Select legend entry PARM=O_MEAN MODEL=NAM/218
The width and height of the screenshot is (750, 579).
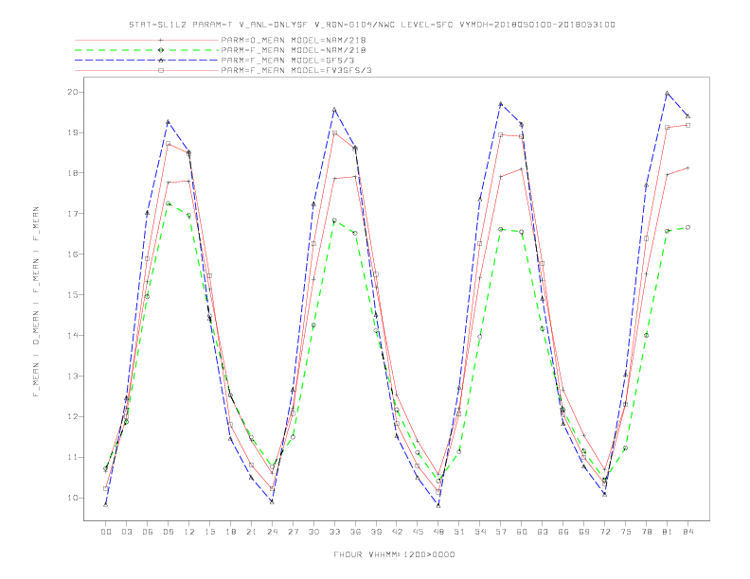click(294, 40)
